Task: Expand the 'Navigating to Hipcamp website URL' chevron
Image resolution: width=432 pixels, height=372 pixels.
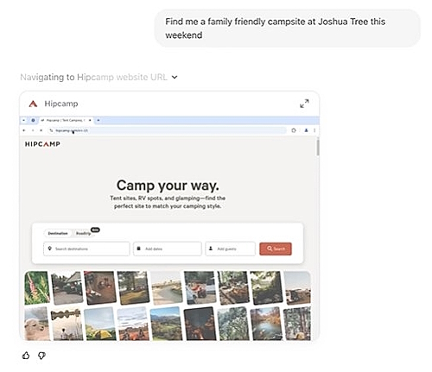Action: tap(175, 77)
